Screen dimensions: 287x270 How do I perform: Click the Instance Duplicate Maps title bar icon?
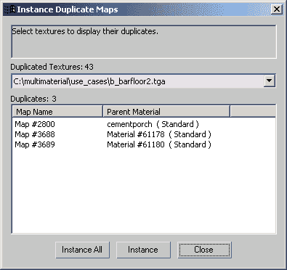[x=10, y=9]
